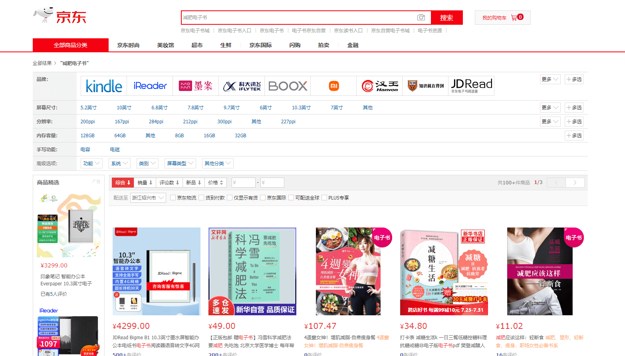Click 全部结果 breadcrumb link
Viewport: 625px width, 356px height.
tap(42, 63)
